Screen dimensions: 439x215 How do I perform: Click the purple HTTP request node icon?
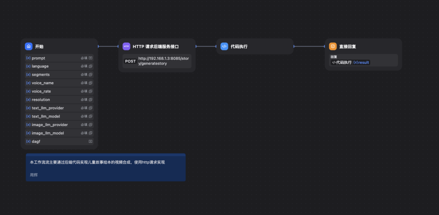point(126,46)
